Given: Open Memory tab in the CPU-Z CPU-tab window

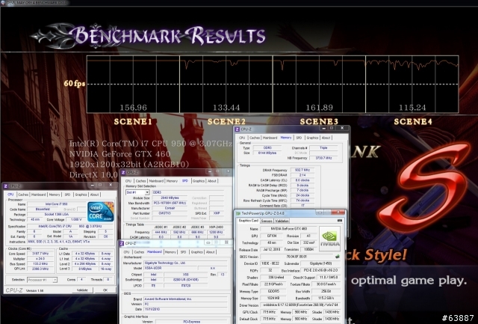Looking at the screenshot, I should (55, 195).
